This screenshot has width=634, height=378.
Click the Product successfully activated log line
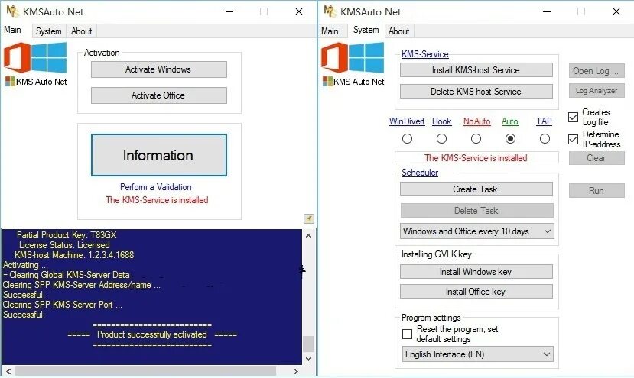click(x=152, y=334)
